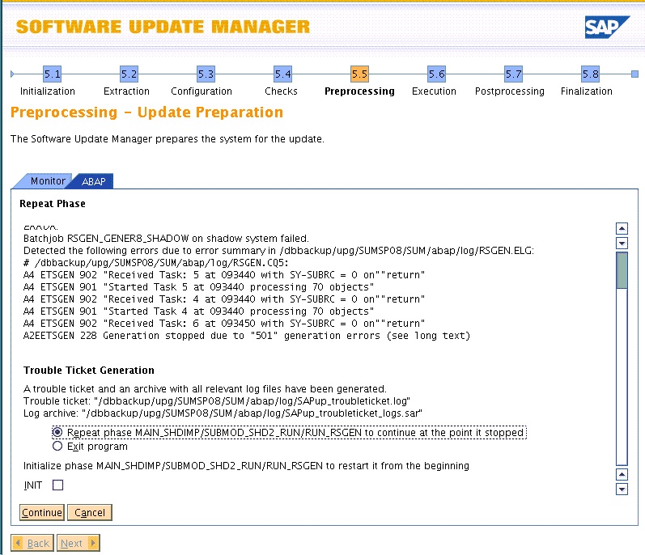The width and height of the screenshot is (645, 555).
Task: Click the RSGEN.ELG error summary line
Action: click(x=278, y=251)
